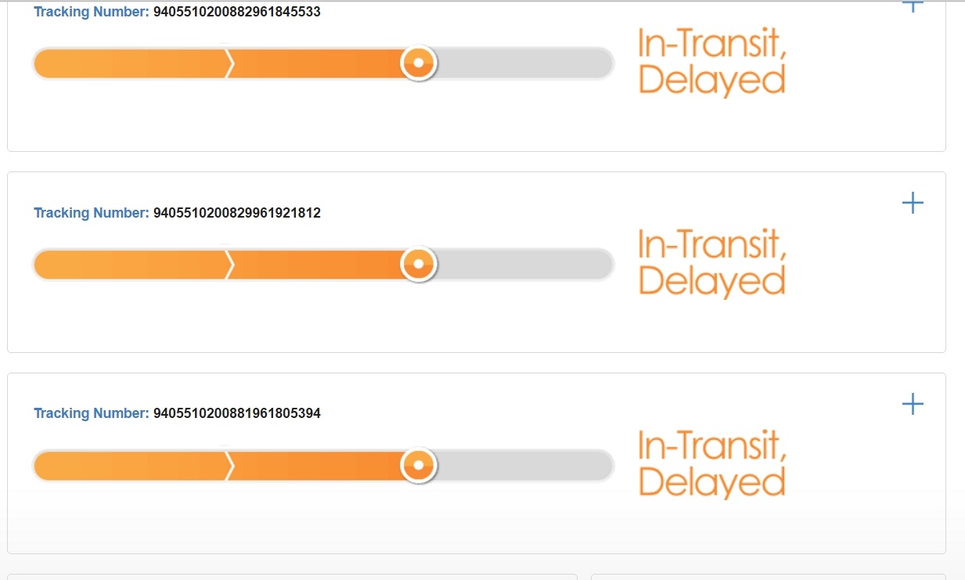This screenshot has height=580, width=965.
Task: Click the chevron step marker in the 1812 bar
Action: [x=229, y=264]
